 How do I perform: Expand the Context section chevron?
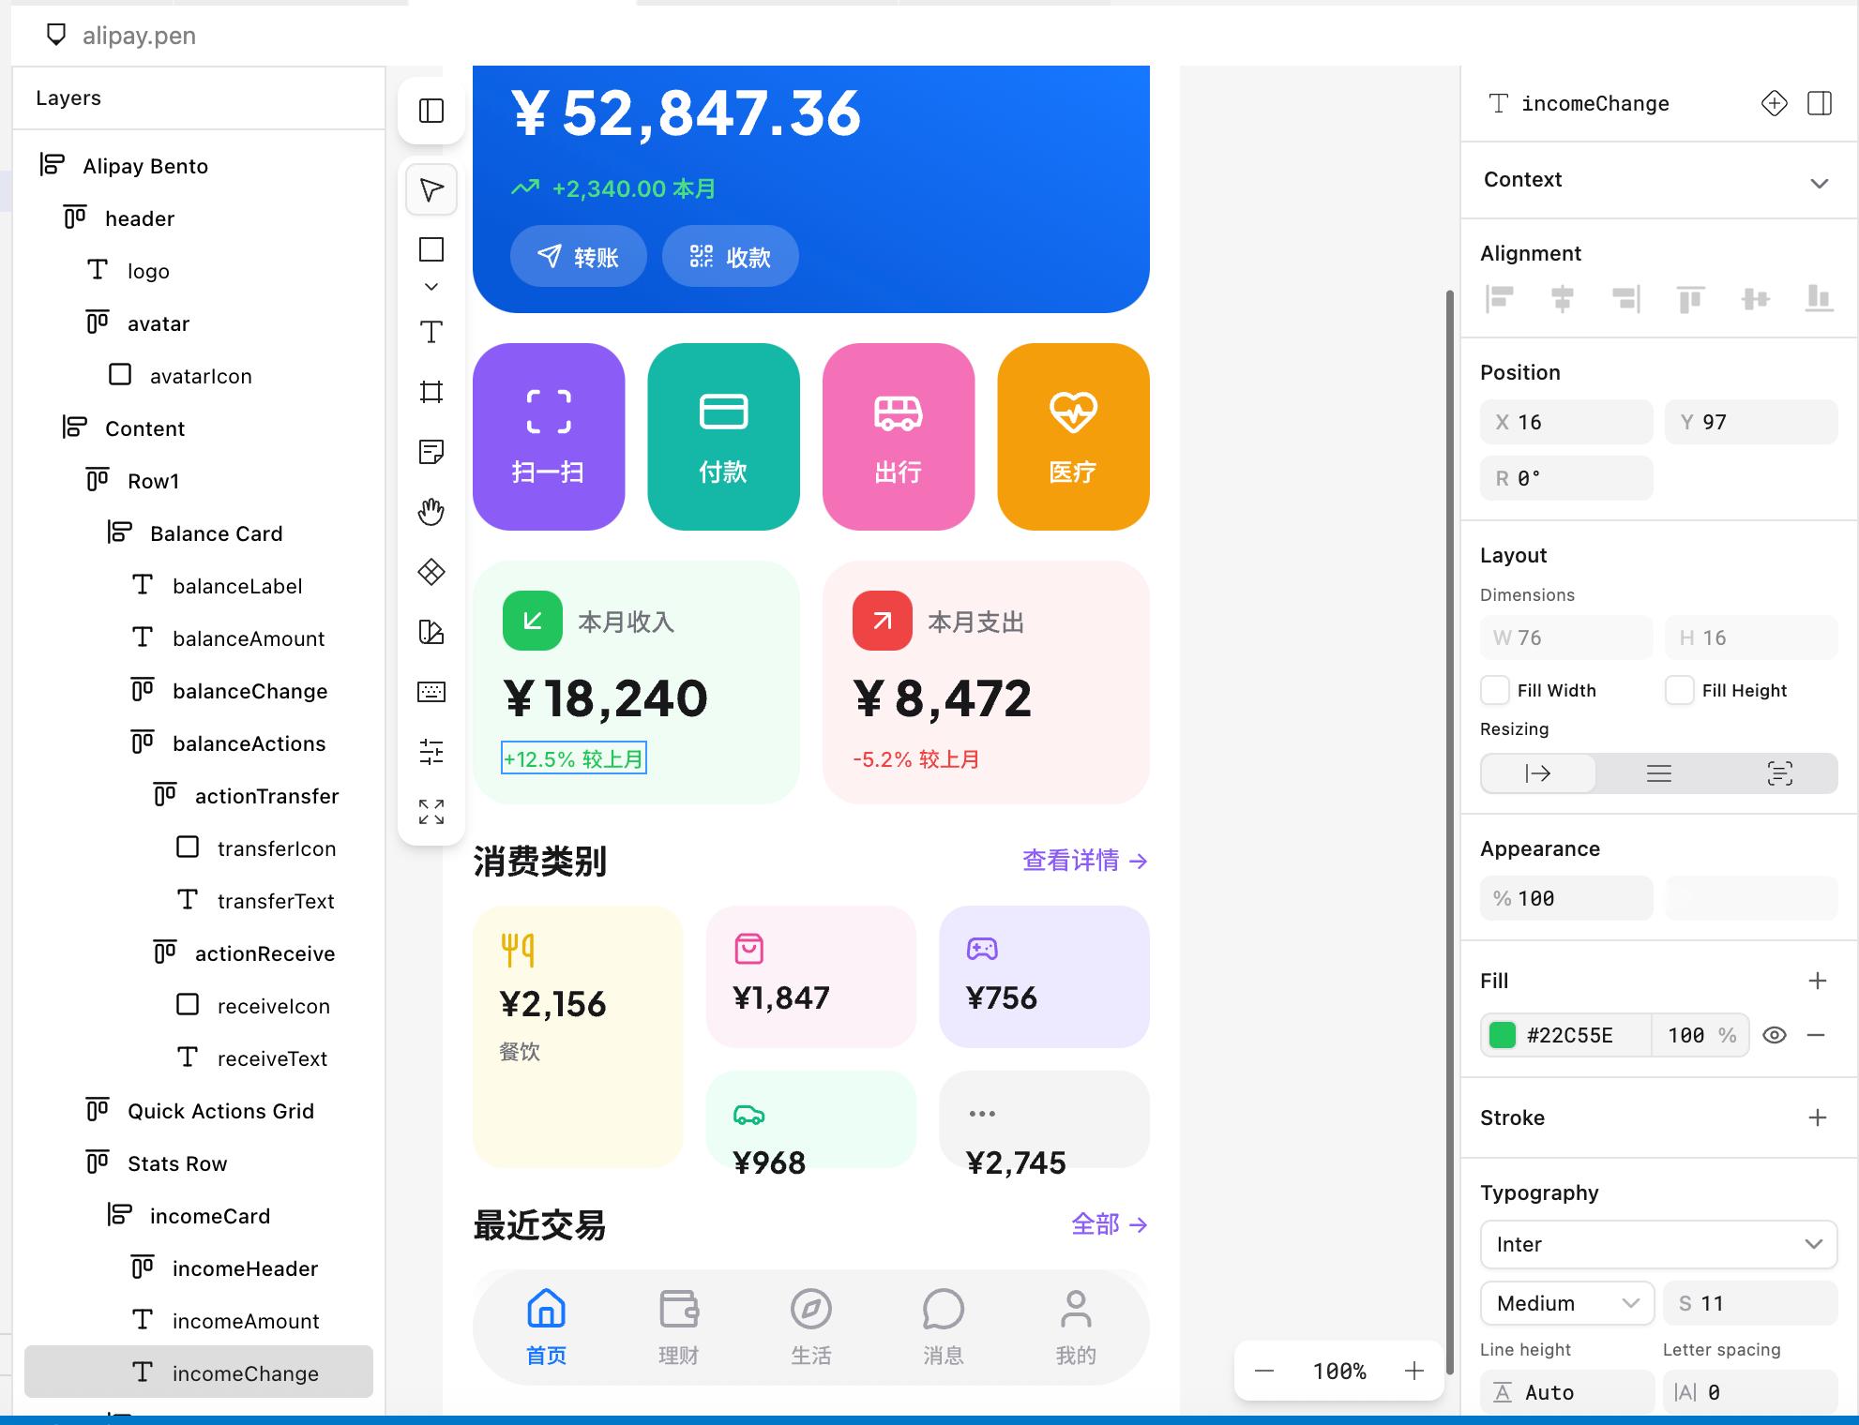point(1819,183)
